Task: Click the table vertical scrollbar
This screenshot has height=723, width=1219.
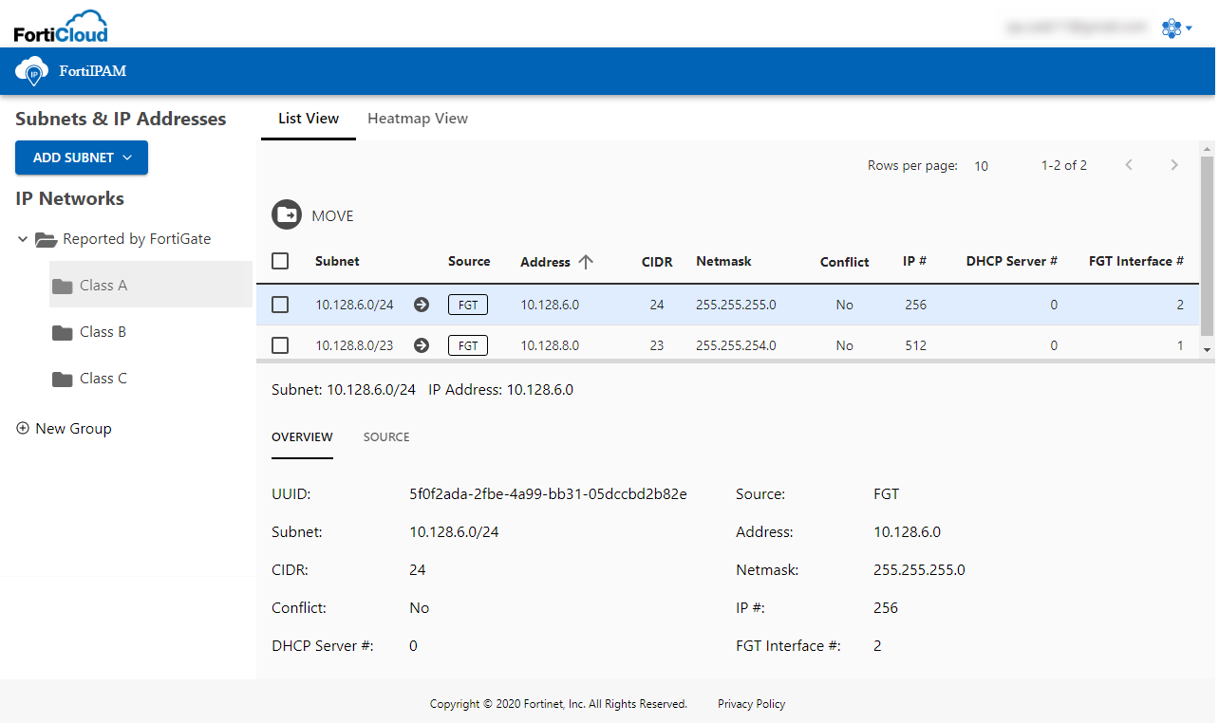Action: click(x=1207, y=240)
